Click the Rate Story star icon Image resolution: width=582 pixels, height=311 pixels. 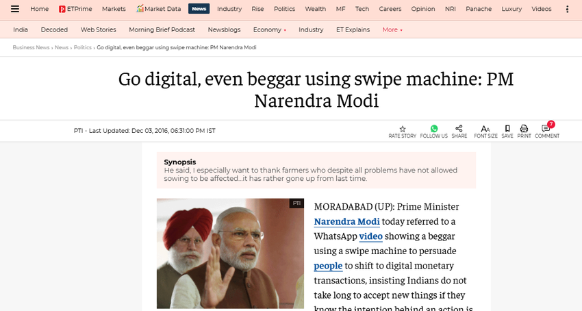403,129
